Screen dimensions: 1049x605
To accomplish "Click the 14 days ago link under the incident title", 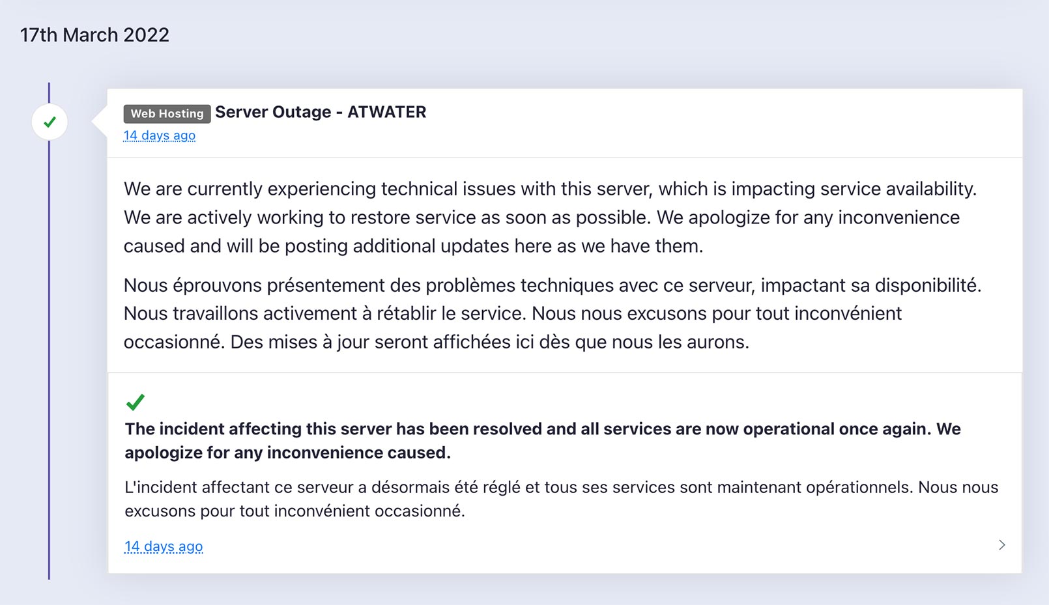I will tap(160, 135).
